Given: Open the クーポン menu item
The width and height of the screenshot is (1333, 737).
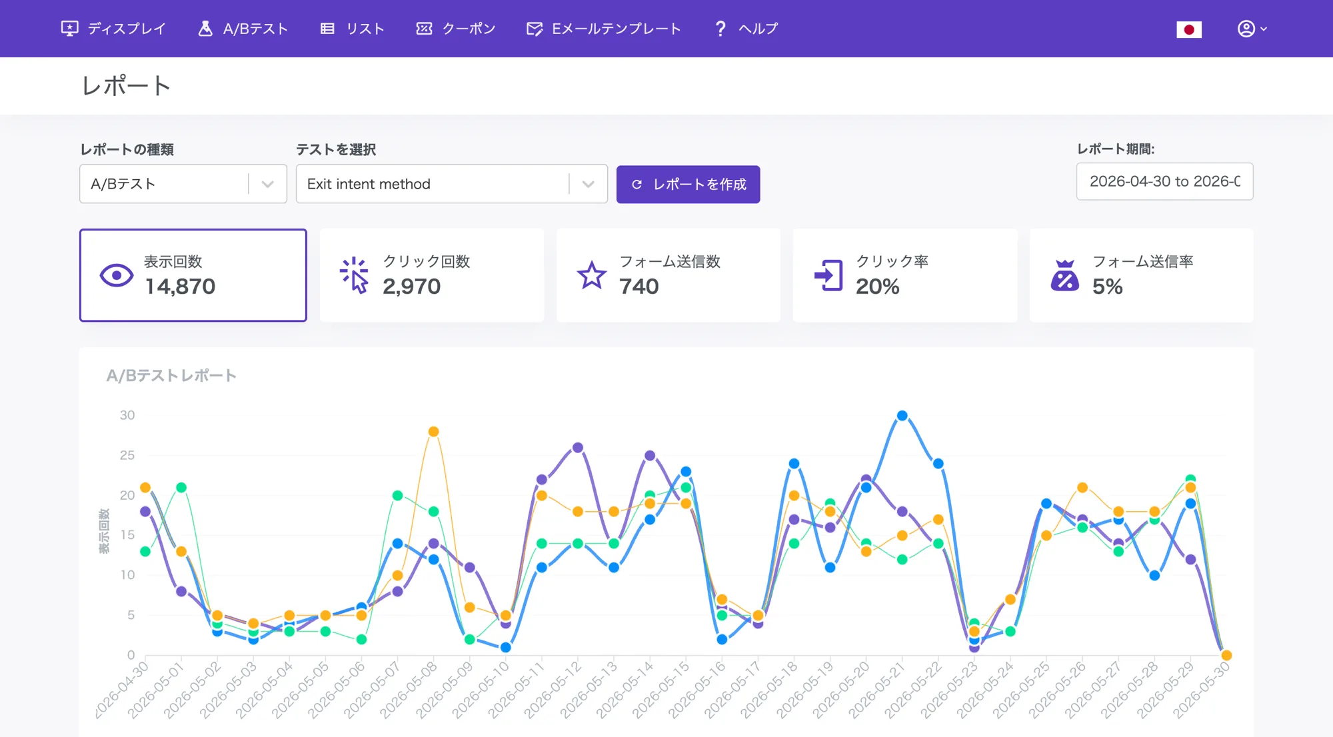Looking at the screenshot, I should tap(456, 29).
